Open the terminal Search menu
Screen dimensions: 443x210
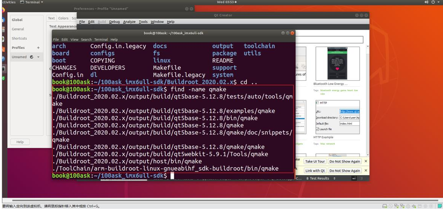[86, 40]
